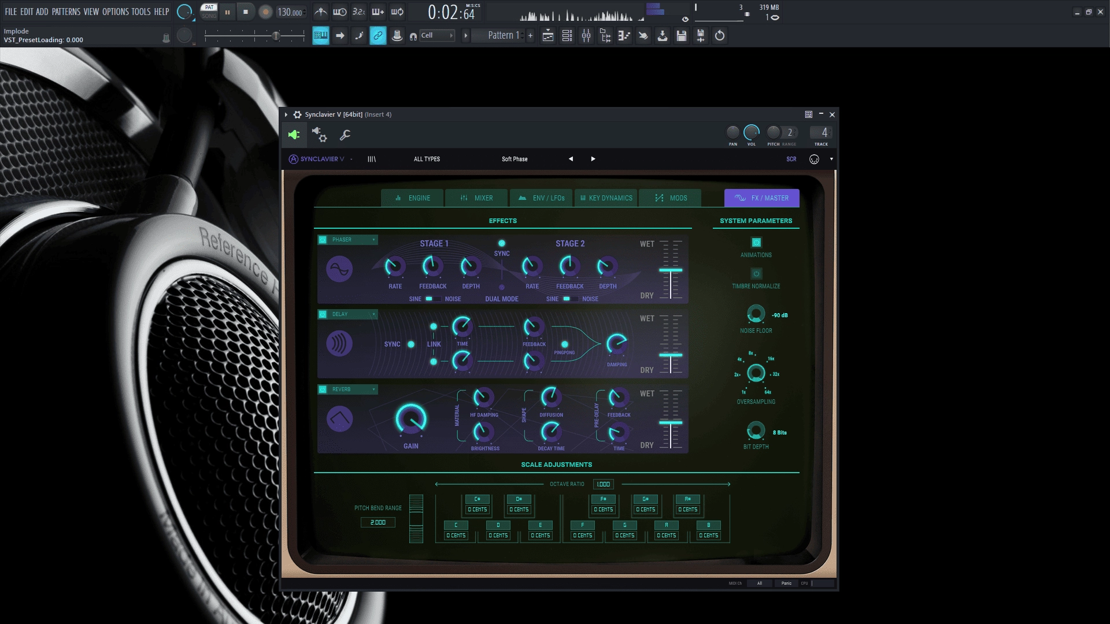The width and height of the screenshot is (1110, 624).
Task: Click the record button
Action: (x=265, y=12)
